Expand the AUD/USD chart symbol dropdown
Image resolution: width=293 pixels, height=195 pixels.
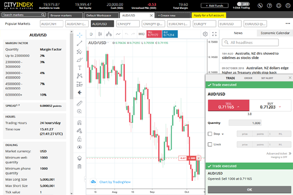108,43
